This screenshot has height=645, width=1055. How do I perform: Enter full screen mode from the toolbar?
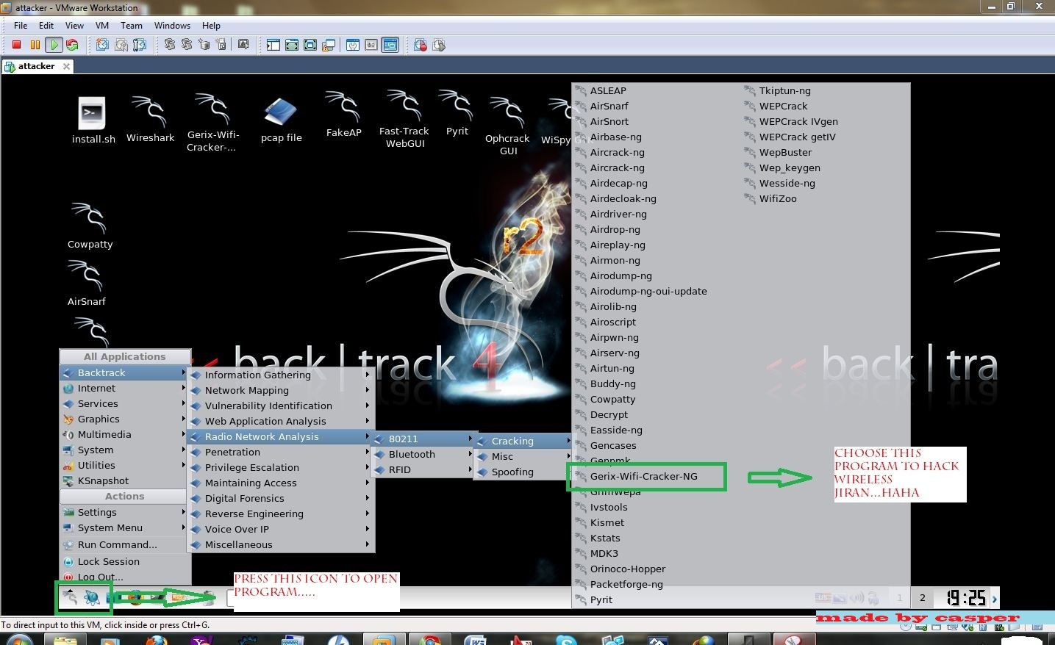click(310, 45)
